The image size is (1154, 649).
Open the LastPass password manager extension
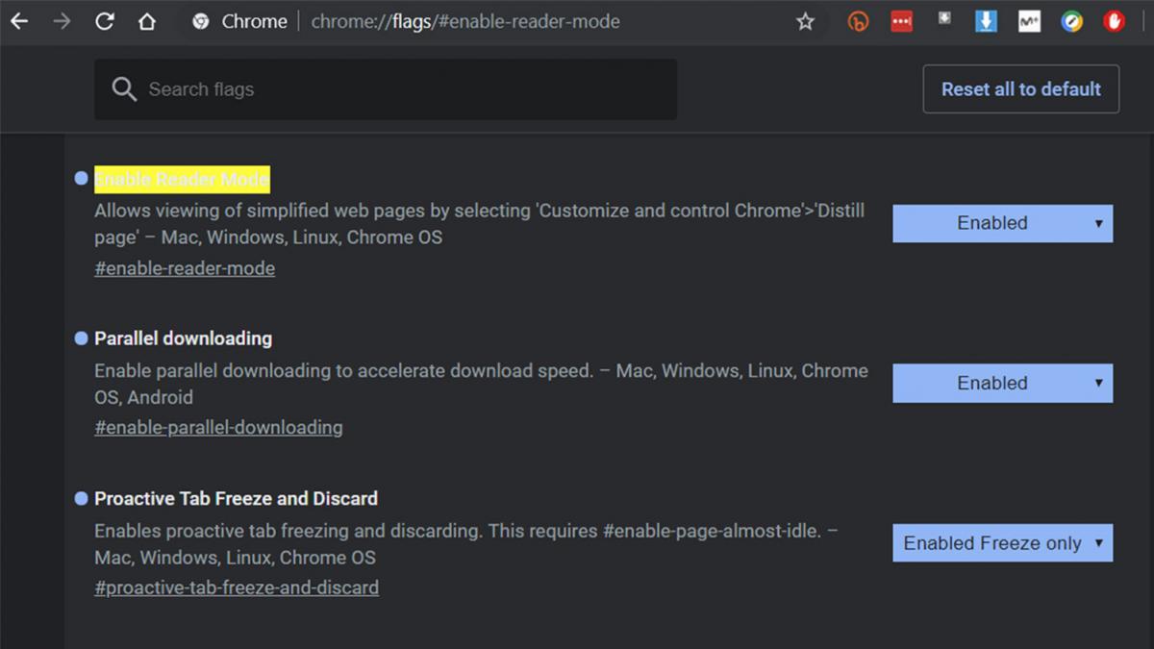pos(900,21)
